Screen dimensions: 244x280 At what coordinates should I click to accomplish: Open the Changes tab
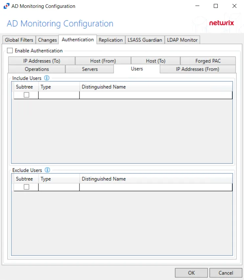[47, 40]
